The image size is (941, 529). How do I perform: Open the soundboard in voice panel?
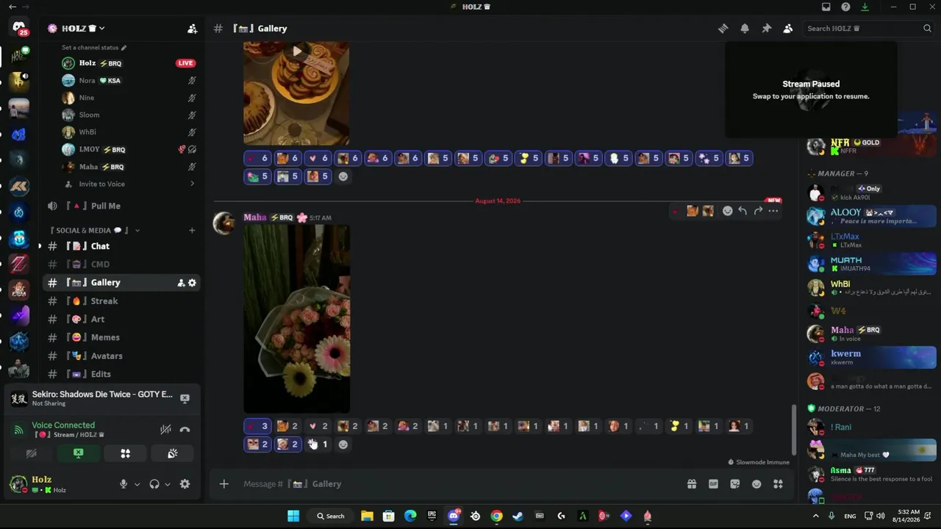pyautogui.click(x=172, y=454)
